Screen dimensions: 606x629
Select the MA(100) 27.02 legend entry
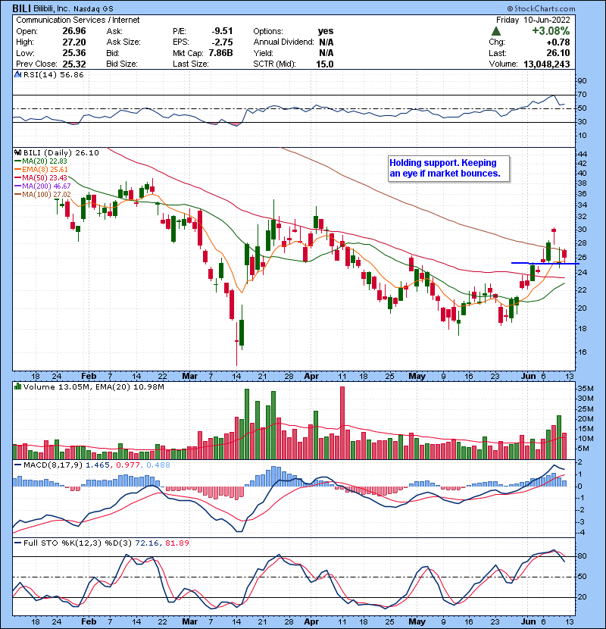click(x=43, y=195)
